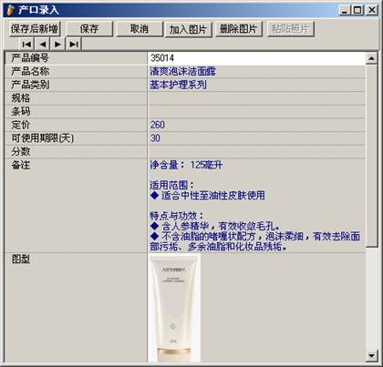Click 保存 button
The height and width of the screenshot is (367, 383).
89,29
